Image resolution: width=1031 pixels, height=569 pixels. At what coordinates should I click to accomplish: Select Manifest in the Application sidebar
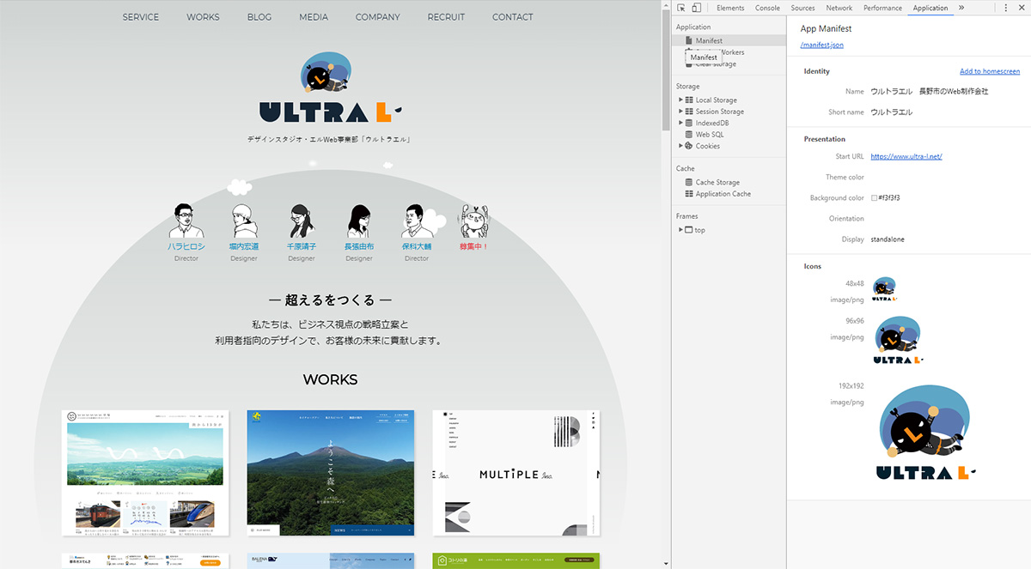729,40
